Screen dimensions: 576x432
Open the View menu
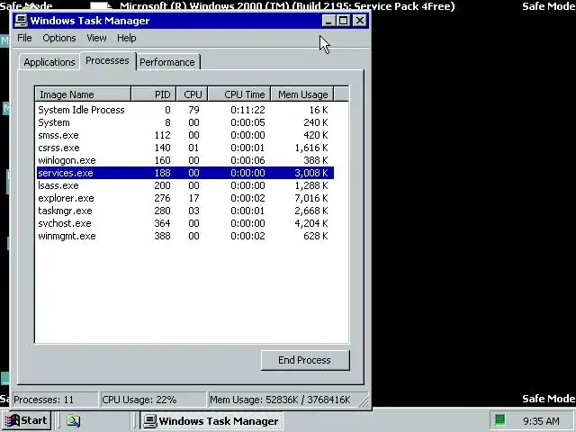[x=96, y=38]
